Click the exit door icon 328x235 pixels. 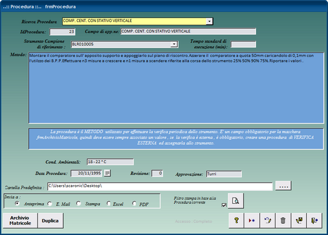point(314,221)
